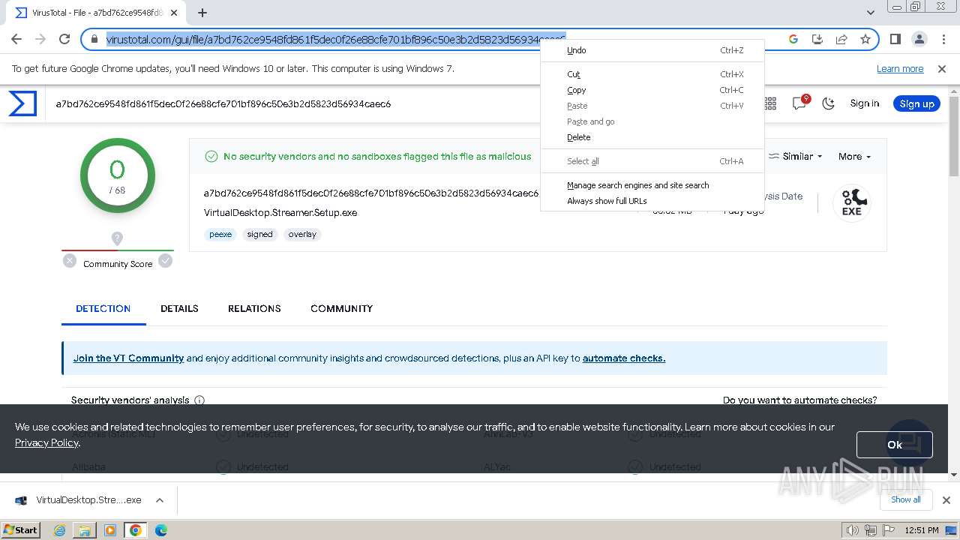Open the media player taskbar icon

(110, 530)
